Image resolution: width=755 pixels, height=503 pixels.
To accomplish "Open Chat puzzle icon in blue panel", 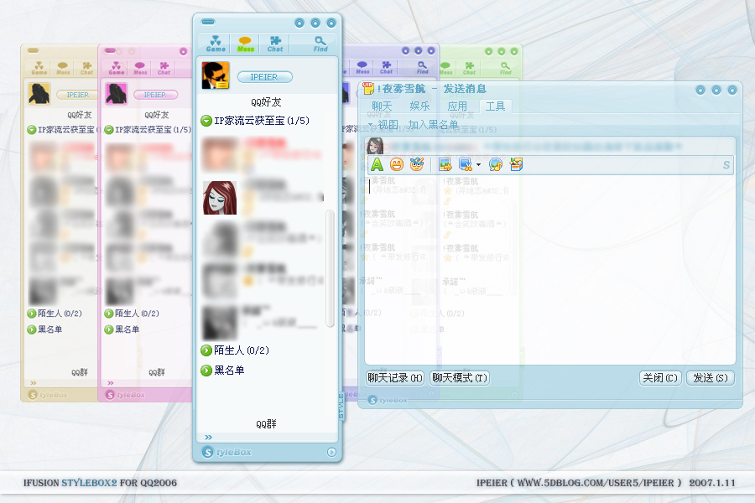I will coord(275,44).
